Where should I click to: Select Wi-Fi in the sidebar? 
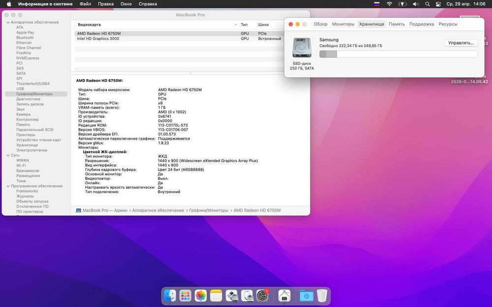(x=21, y=166)
